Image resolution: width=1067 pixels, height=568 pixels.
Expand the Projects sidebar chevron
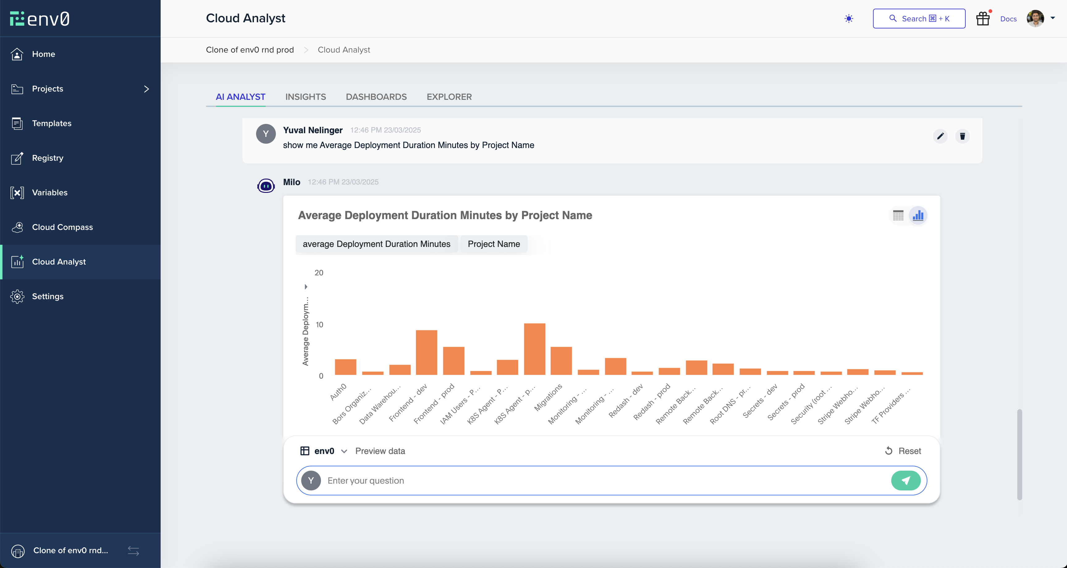pos(146,89)
